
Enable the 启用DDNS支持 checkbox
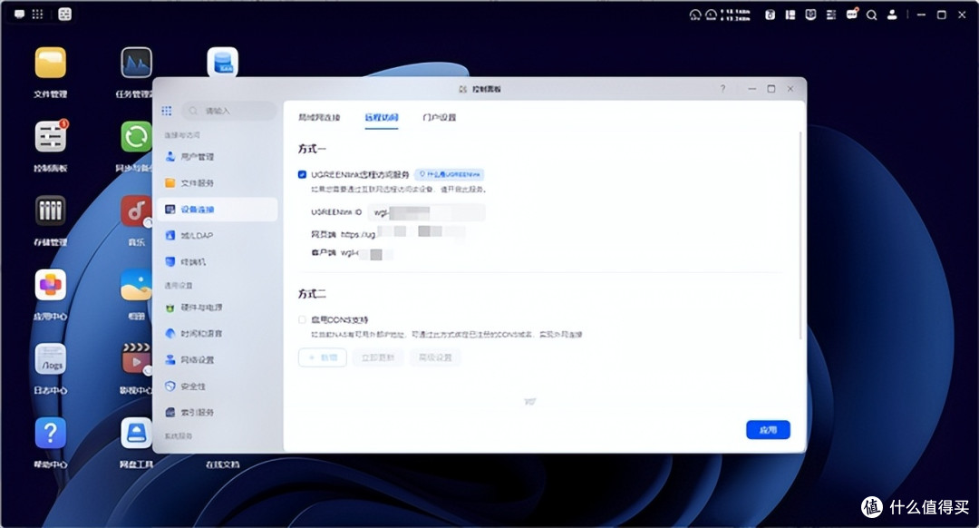click(302, 319)
